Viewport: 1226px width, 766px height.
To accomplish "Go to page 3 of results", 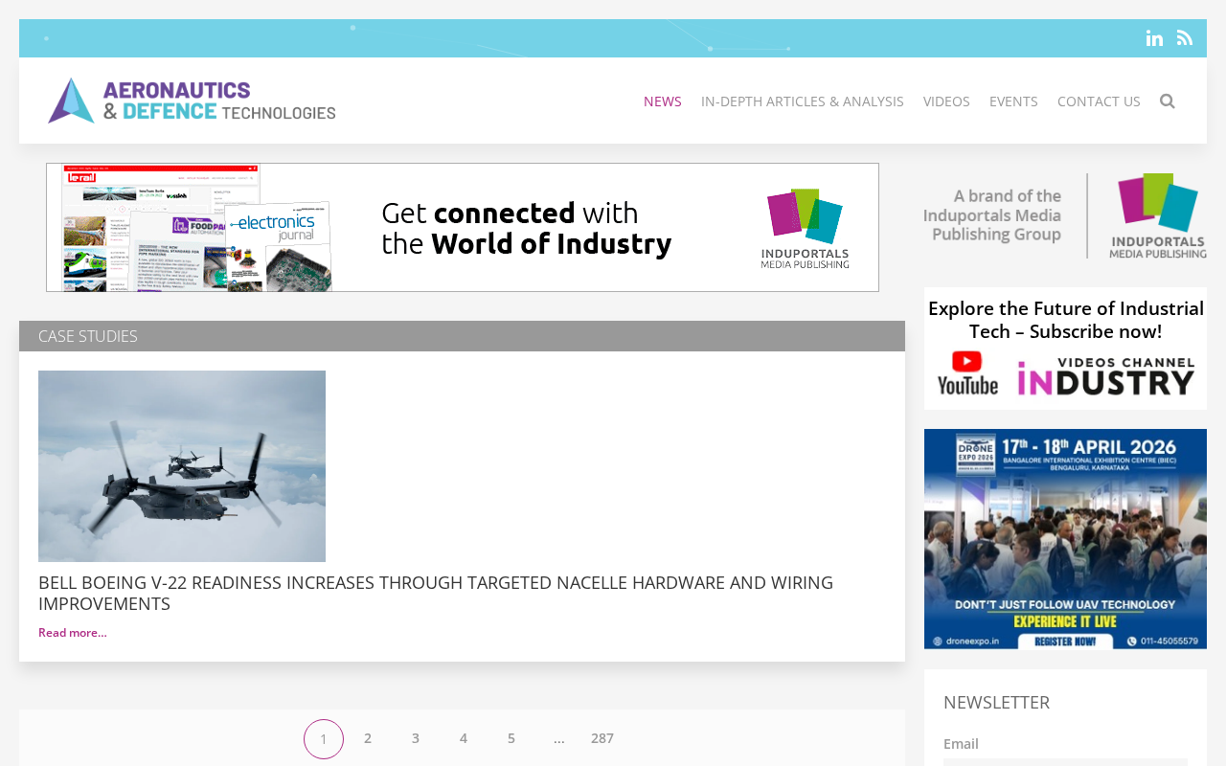I will coord(416,738).
